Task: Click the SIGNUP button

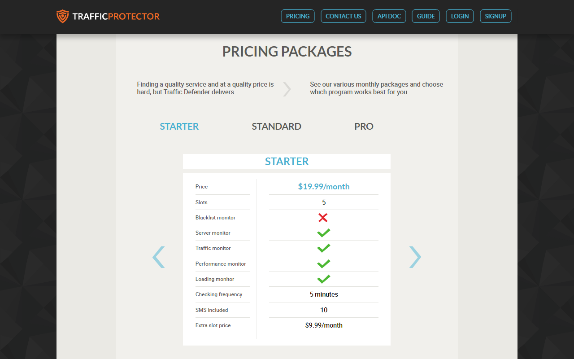Action: [496, 16]
